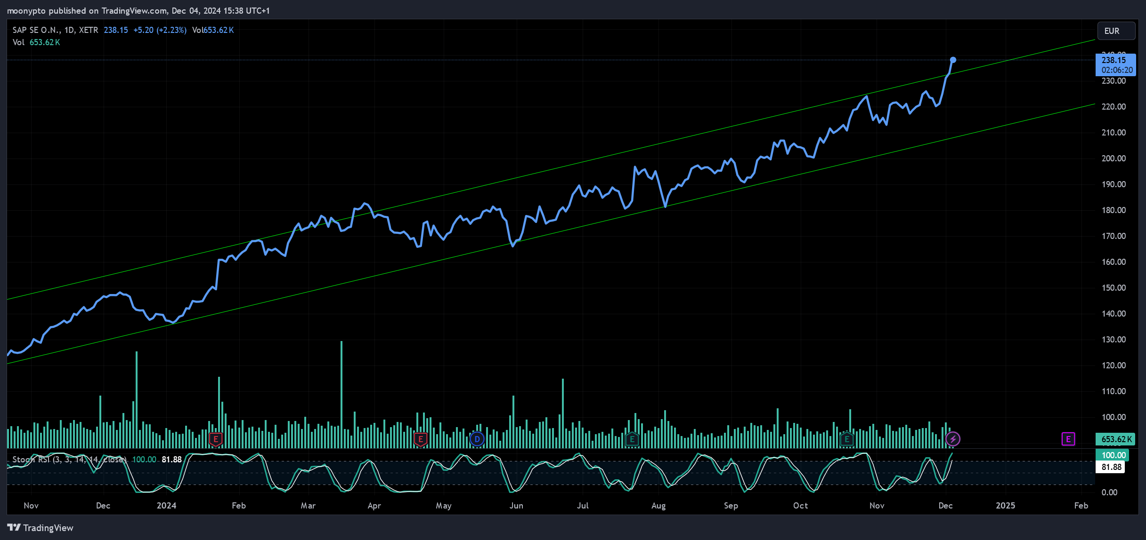
Task: Click the blue last-price dot on the line
Action: pyautogui.click(x=953, y=60)
